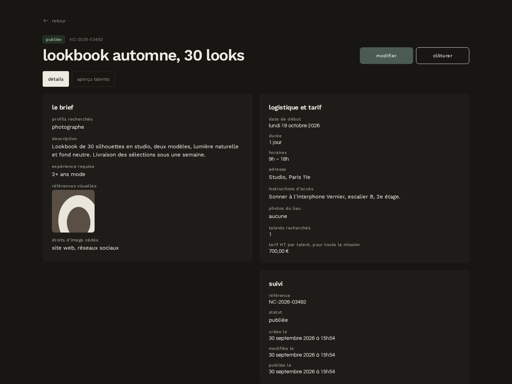Click the 'aucune' photos du lieu value
Viewport: 512px width, 384px height.
point(278,216)
